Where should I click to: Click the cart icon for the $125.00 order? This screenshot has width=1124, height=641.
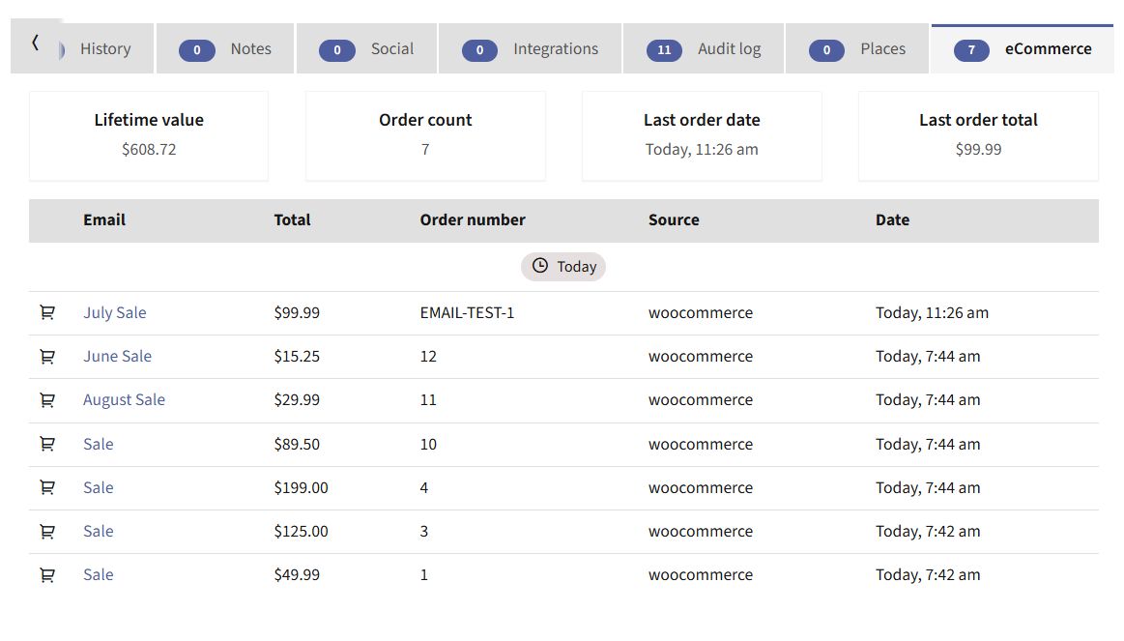[x=47, y=532]
